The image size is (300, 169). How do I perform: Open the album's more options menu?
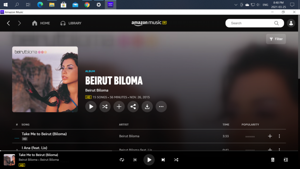[161, 107]
